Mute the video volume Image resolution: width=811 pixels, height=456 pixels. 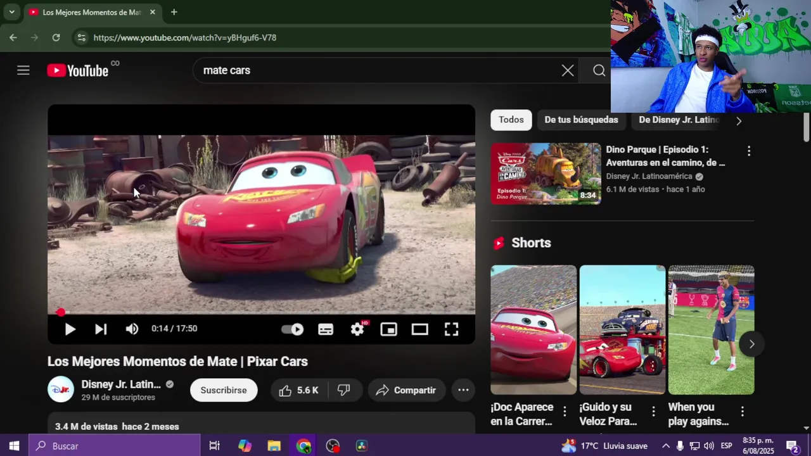tap(132, 329)
